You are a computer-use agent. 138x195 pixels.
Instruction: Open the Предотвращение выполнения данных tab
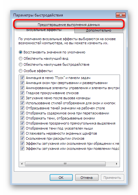pos(69,25)
